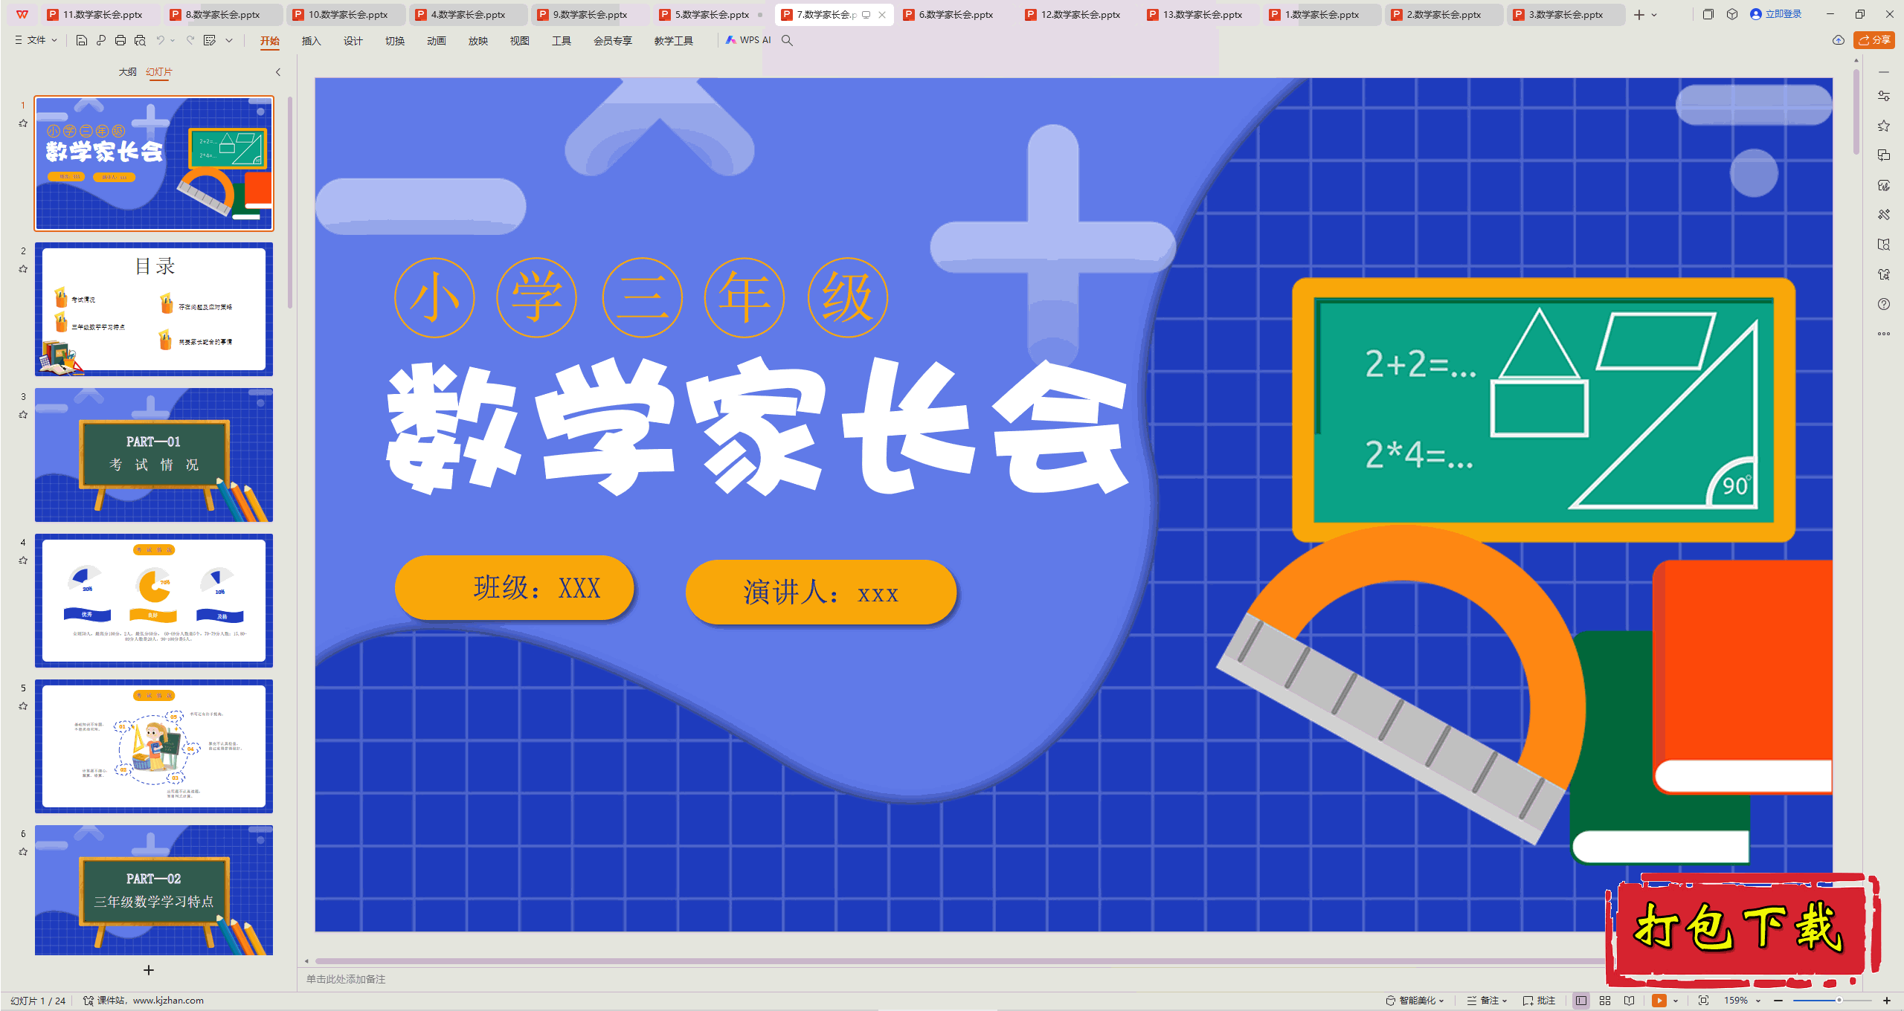Open Print Preview icon
Screen dimensions: 1904x1011
click(140, 40)
